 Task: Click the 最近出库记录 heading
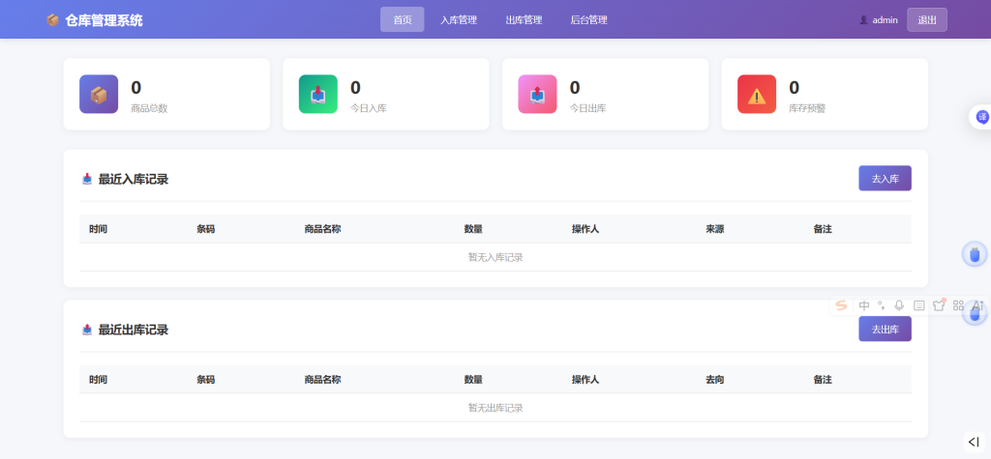pos(134,330)
